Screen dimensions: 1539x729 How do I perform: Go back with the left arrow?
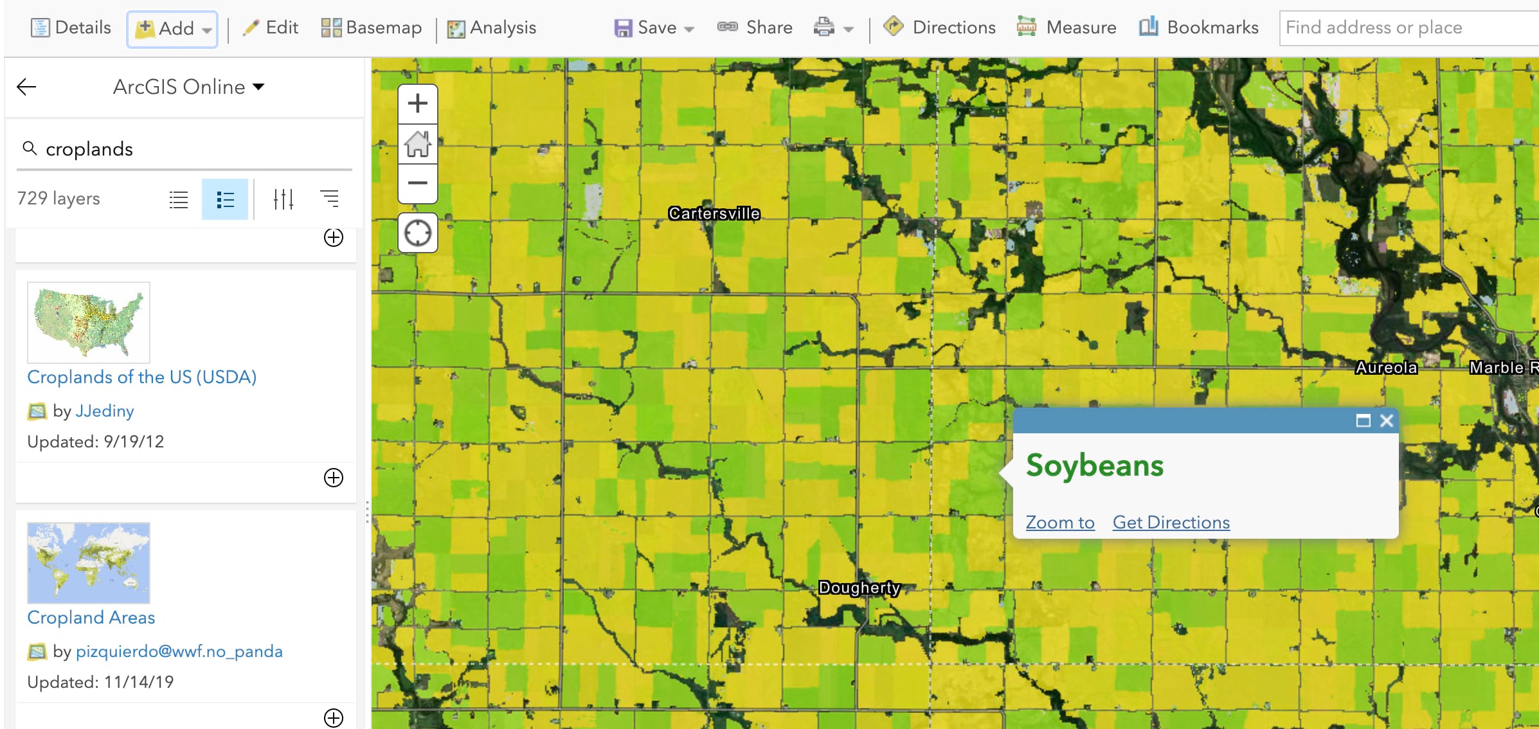pos(26,87)
